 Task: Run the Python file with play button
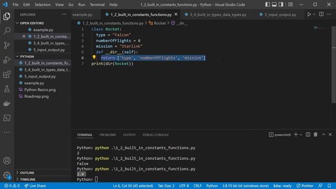click(309, 14)
